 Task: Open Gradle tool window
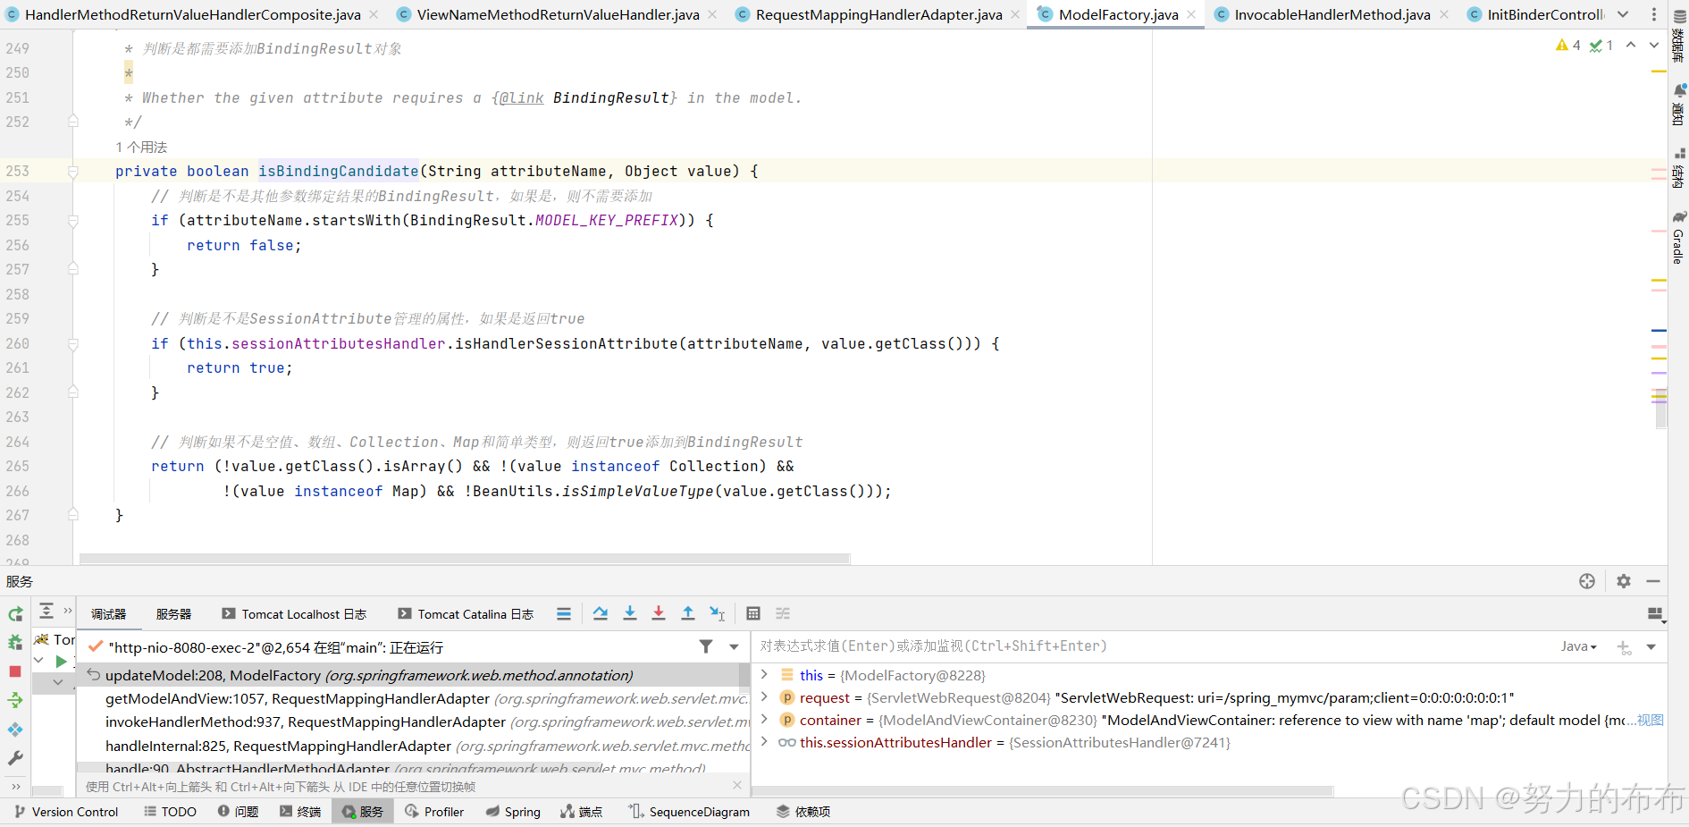[x=1679, y=238]
